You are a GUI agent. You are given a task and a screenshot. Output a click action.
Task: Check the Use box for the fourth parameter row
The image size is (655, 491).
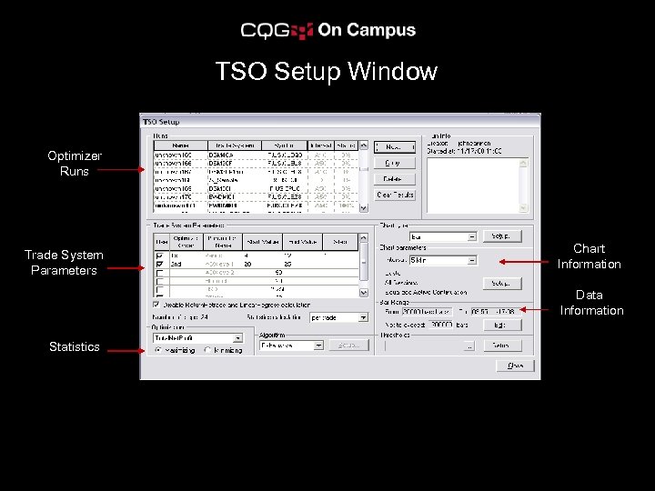[159, 281]
